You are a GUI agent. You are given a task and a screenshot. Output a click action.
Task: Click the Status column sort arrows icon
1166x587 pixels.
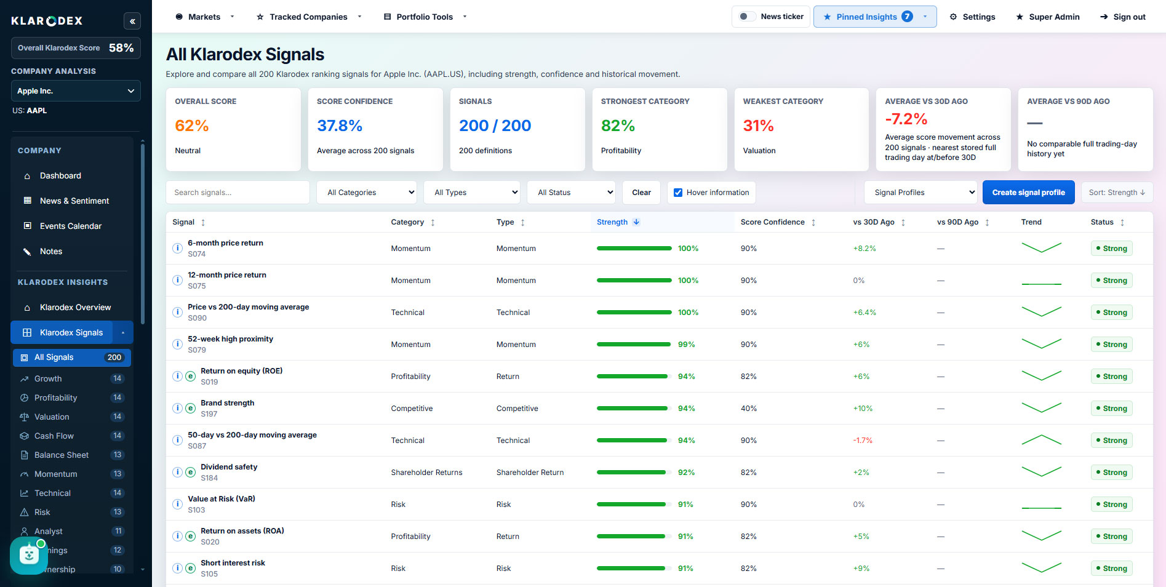1122,223
